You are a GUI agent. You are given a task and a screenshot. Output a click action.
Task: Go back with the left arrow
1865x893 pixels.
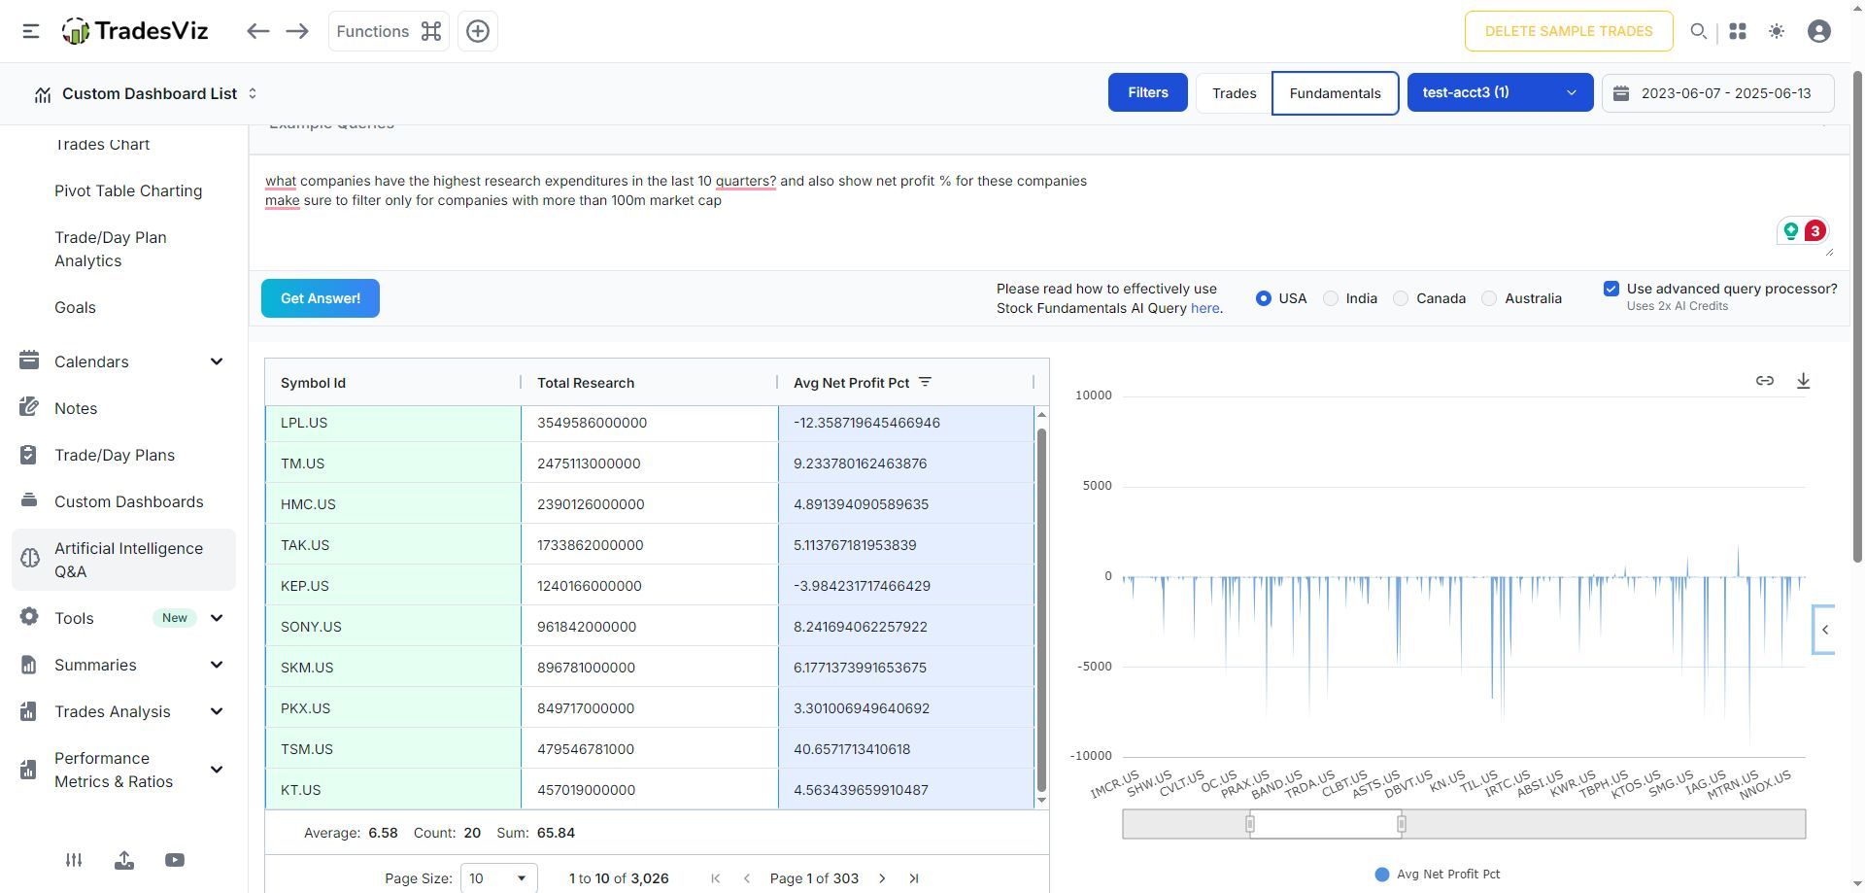point(257,31)
